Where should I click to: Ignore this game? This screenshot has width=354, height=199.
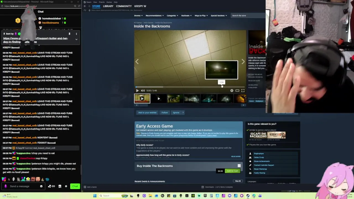pyautogui.click(x=176, y=112)
